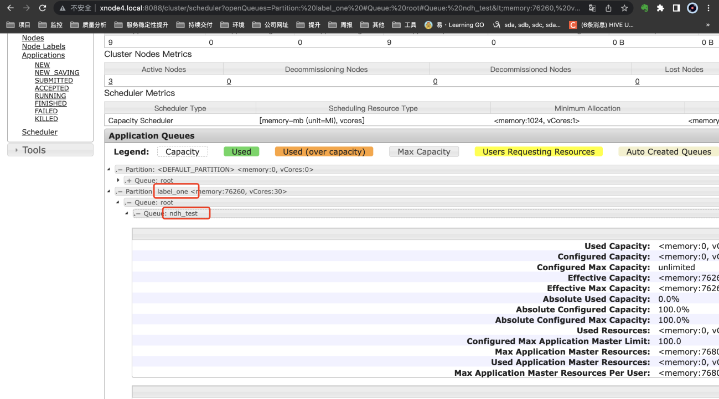This screenshot has height=399, width=719.
Task: Click the yellow Users Requesting Resources swatch
Action: coord(539,151)
